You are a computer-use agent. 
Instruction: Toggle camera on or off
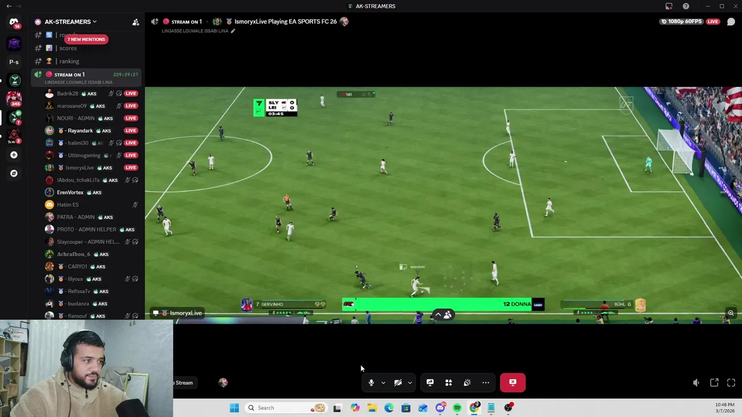398,382
